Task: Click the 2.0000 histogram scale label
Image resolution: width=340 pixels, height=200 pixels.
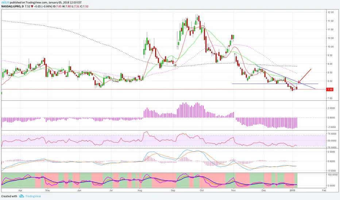Action: pos(331,108)
